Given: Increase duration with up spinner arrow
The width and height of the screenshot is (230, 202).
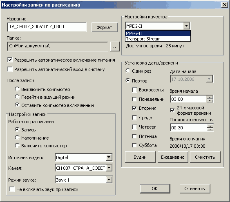Looking at the screenshot, I should click(x=210, y=126).
